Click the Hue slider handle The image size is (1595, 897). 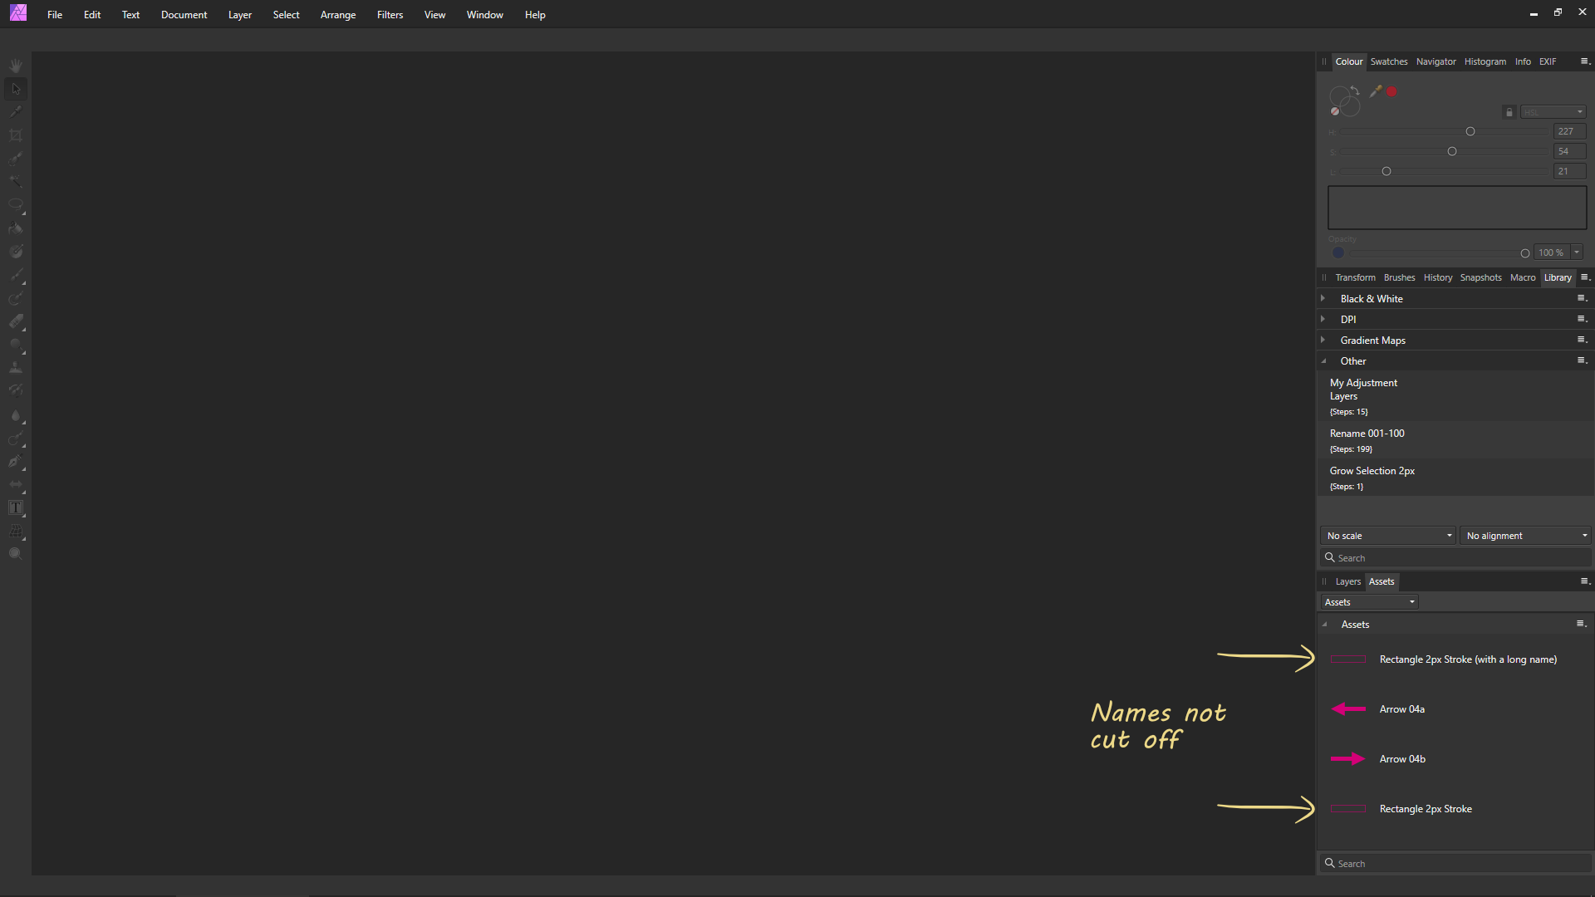click(1470, 131)
